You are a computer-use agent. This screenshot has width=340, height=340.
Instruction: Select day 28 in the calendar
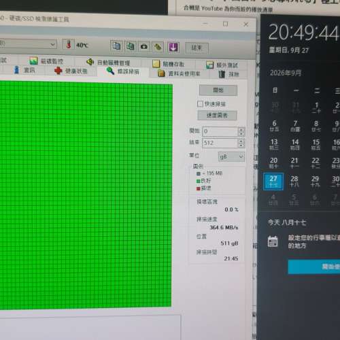point(294,181)
